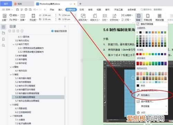The image size is (173, 125).
Task: Click the 页面边框 page border button
Action: coord(148,17)
